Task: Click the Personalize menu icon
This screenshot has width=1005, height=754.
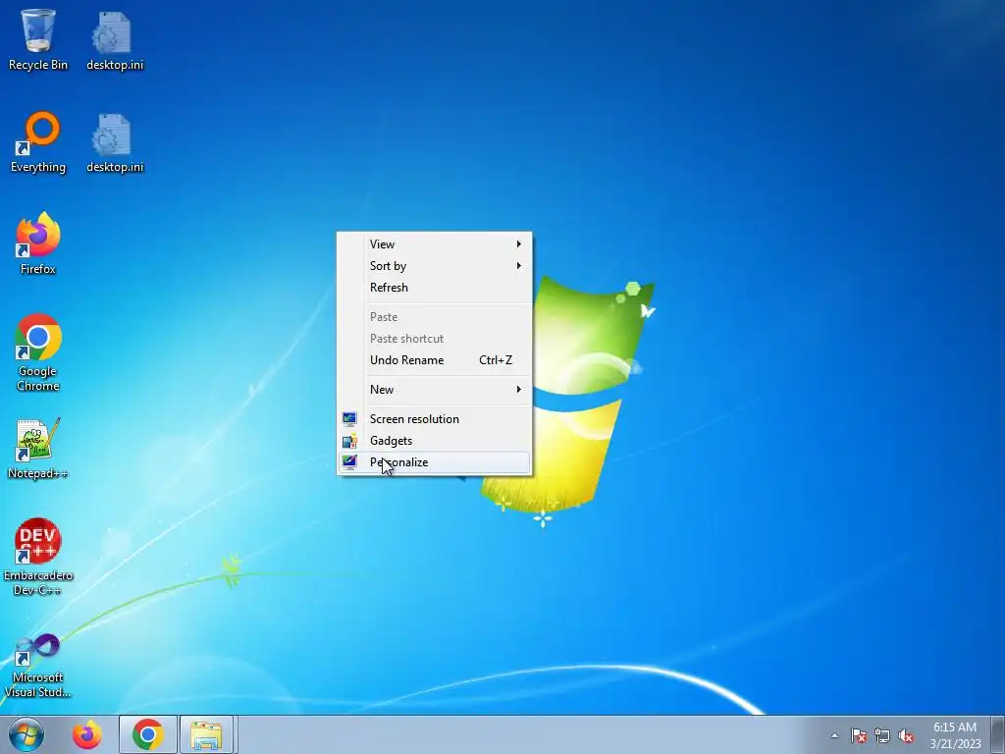Action: (349, 462)
